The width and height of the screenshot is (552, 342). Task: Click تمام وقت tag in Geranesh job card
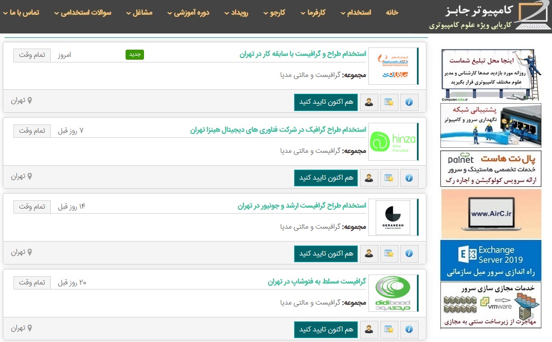[x=32, y=207]
